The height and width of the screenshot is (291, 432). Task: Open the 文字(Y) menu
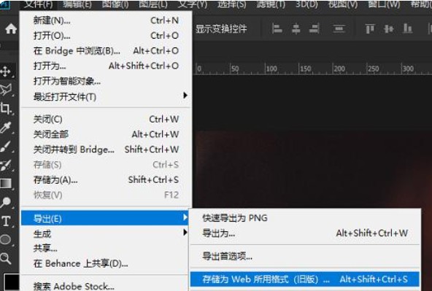click(193, 4)
